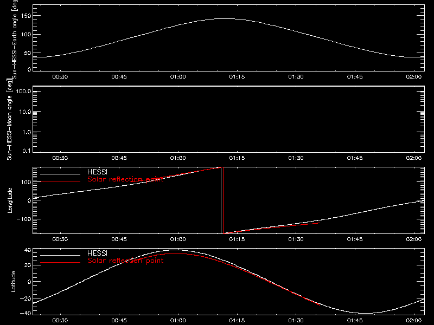This screenshot has width=434, height=325.
Task: Select the HESSI legend label in Longitude plot
Action: tap(97, 172)
